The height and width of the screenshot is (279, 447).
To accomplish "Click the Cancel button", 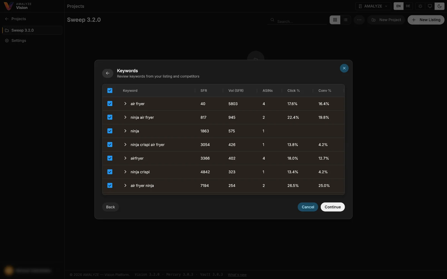I will pyautogui.click(x=308, y=207).
